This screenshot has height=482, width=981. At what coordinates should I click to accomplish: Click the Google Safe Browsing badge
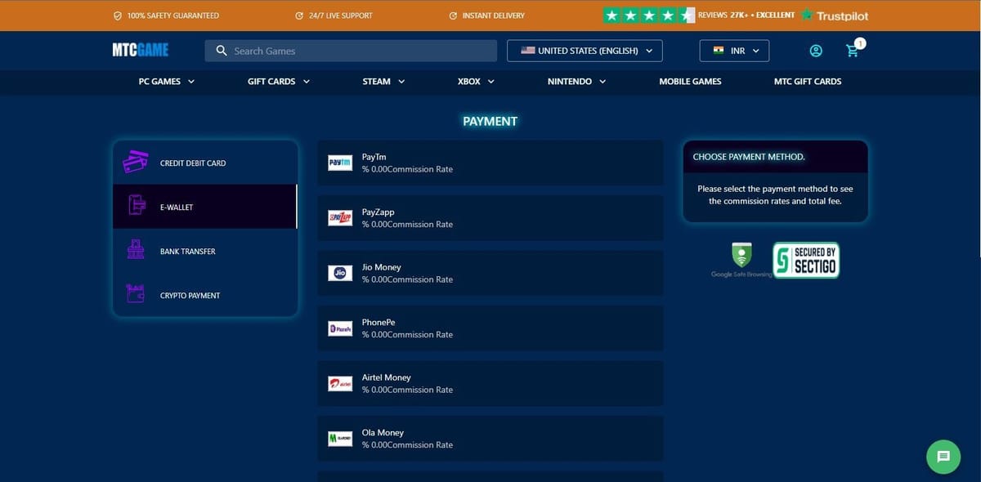point(741,260)
